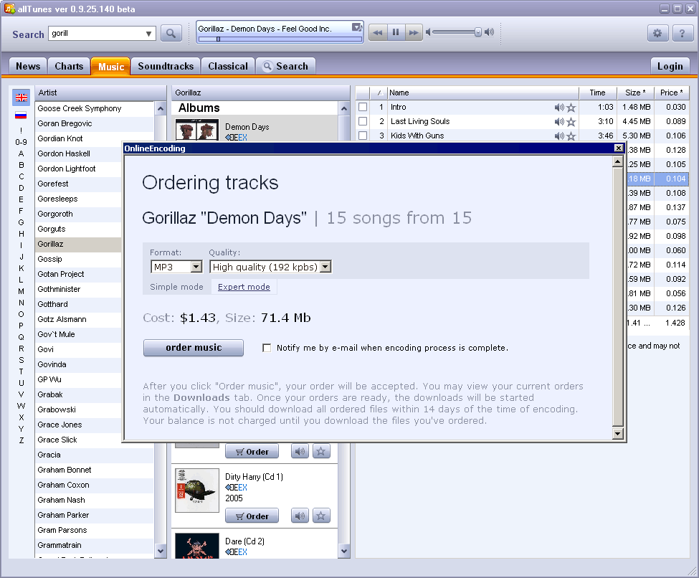This screenshot has height=578, width=699.
Task: Click the now-playing dropdown check icon
Action: (x=357, y=27)
